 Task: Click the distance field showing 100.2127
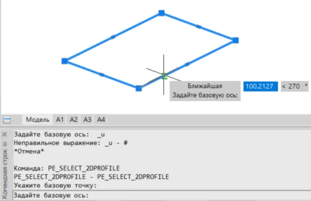coord(260,86)
